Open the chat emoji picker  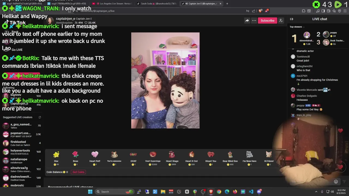click(336, 182)
